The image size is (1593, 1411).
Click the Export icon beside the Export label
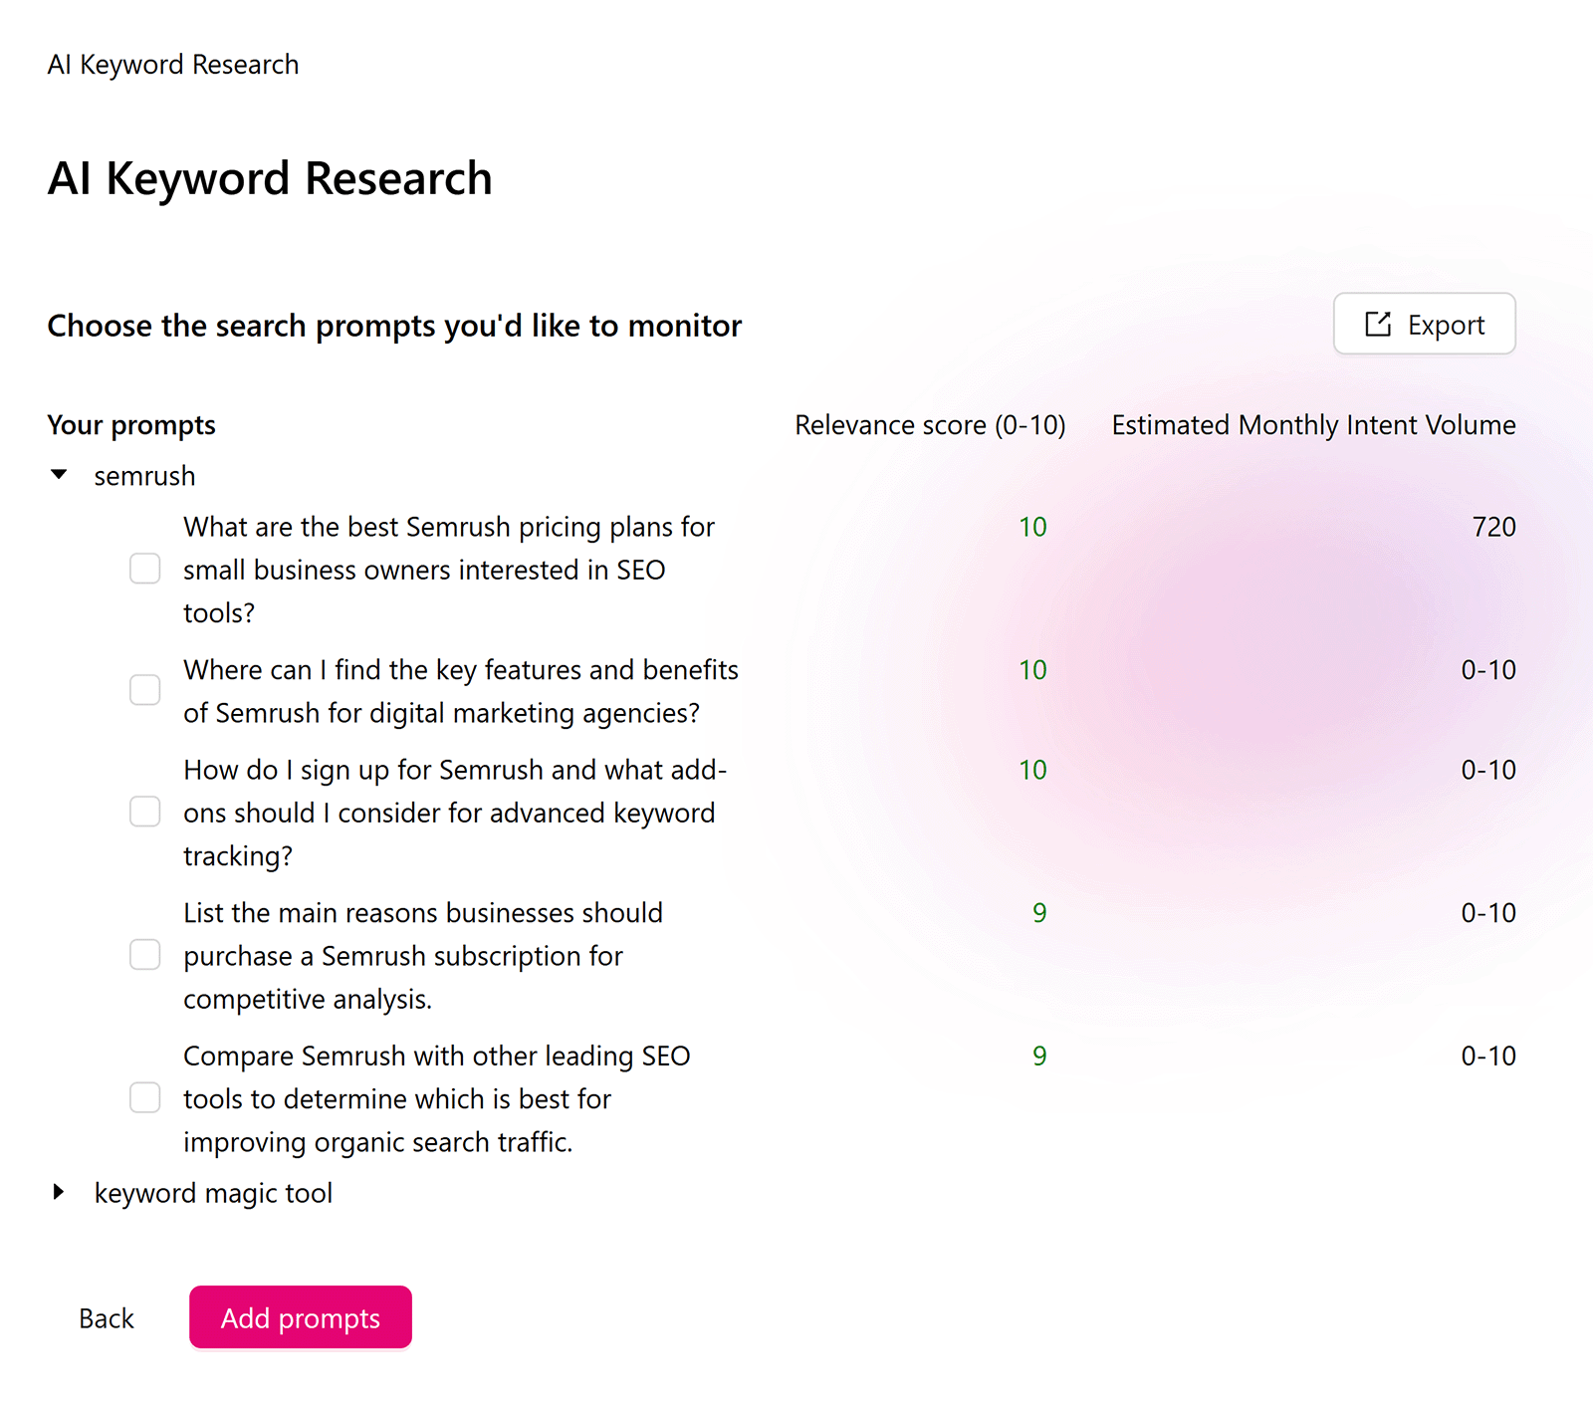[1377, 324]
